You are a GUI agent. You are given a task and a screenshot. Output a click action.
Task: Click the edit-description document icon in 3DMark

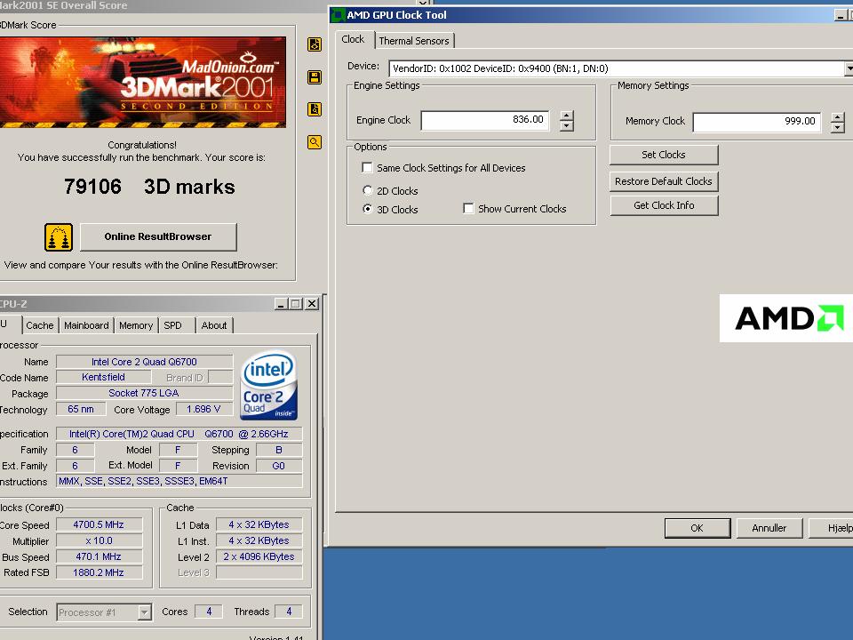tap(315, 44)
